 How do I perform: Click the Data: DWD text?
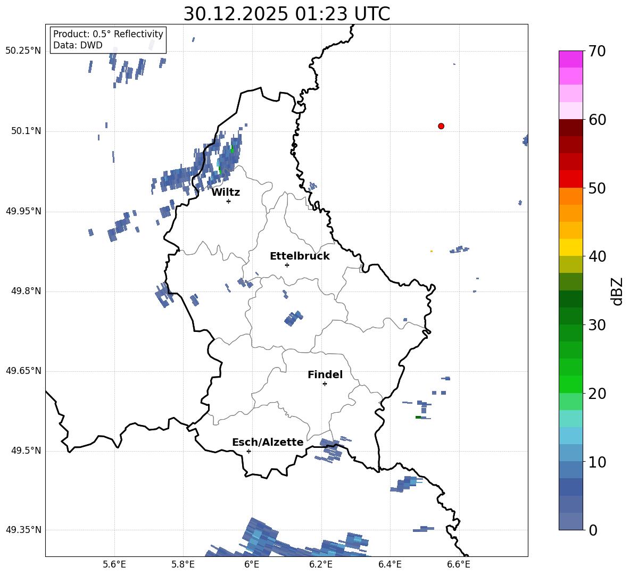(x=78, y=45)
